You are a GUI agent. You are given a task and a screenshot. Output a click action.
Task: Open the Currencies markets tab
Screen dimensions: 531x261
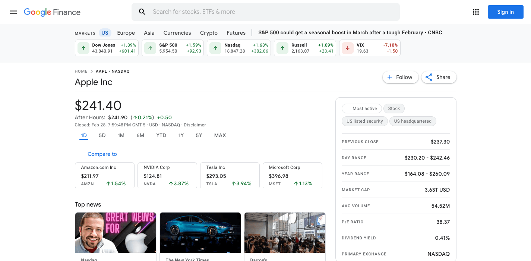coord(177,33)
